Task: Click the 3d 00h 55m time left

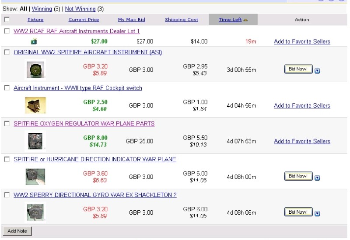Action: (241, 70)
